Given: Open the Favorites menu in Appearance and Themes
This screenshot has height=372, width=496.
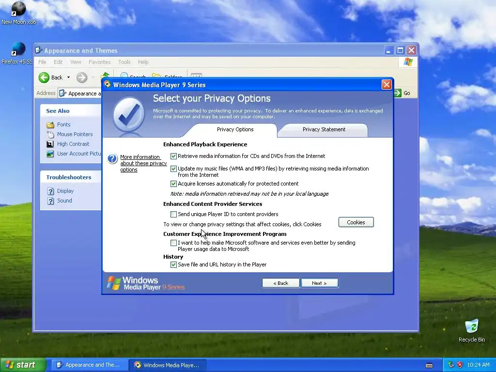Looking at the screenshot, I should (x=99, y=62).
